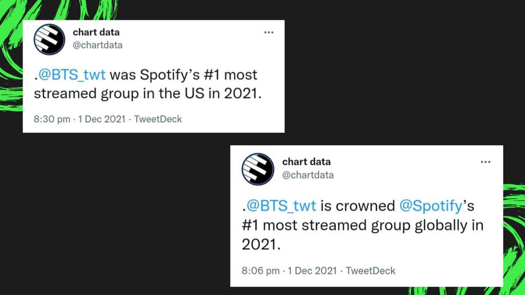Viewport: 525px width, 295px height.
Task: Click the 8:30 pm timestamp
Action: coord(52,119)
